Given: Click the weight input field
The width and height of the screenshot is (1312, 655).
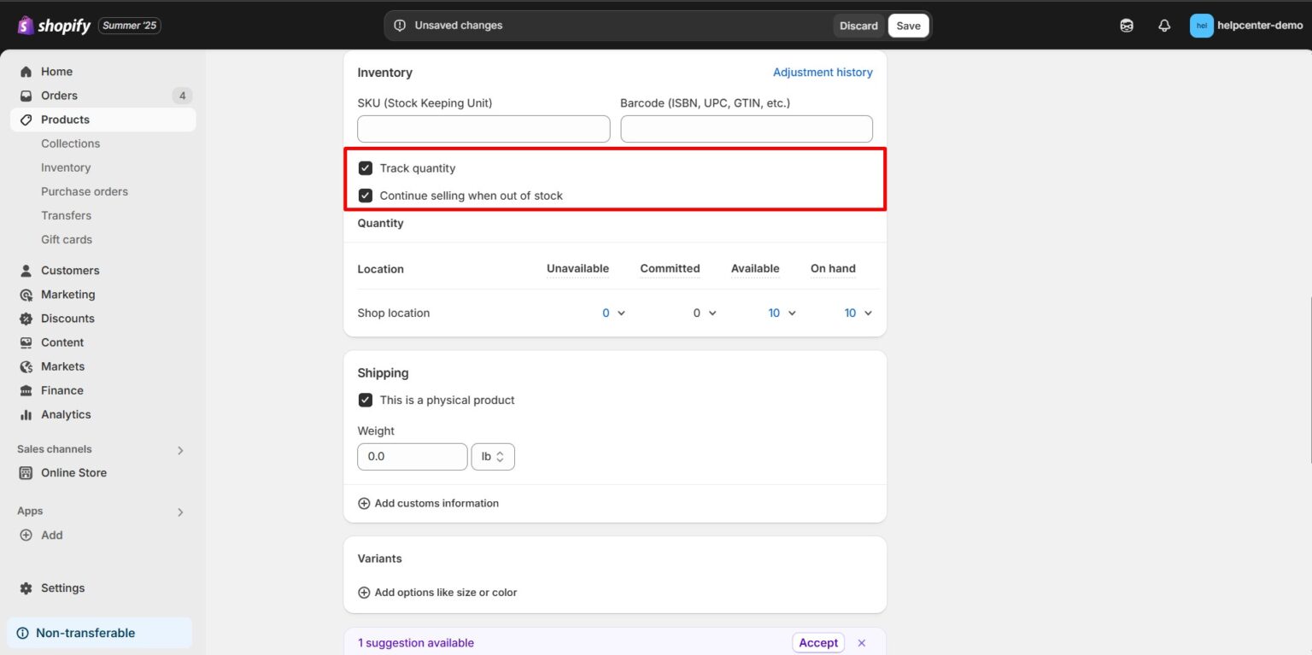Looking at the screenshot, I should coord(412,456).
